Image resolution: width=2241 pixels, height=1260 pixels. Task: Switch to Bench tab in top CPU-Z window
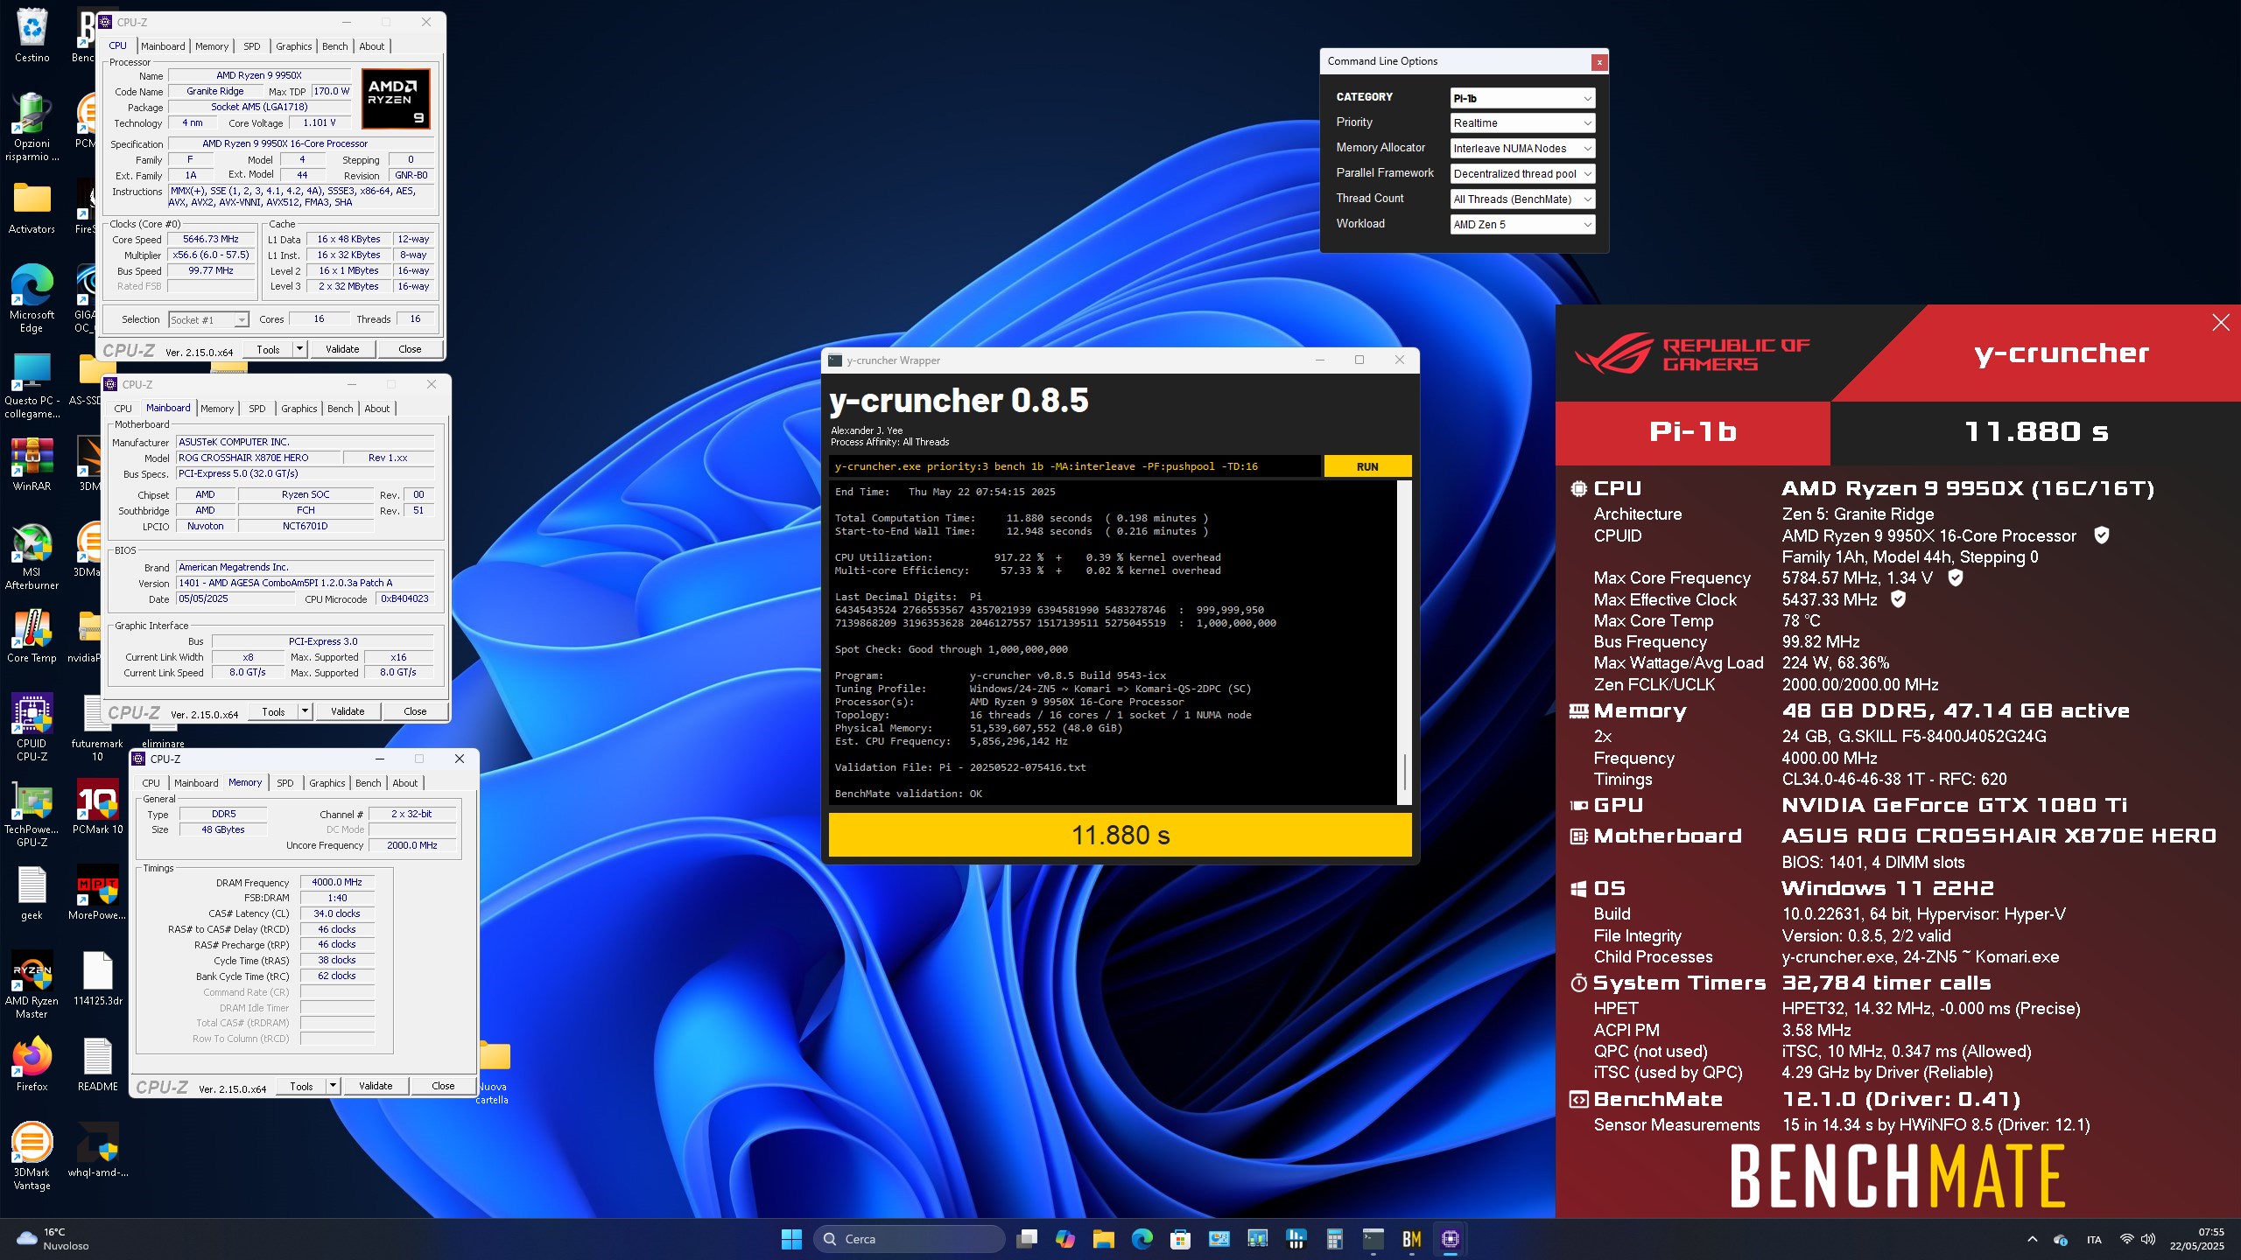point(334,46)
